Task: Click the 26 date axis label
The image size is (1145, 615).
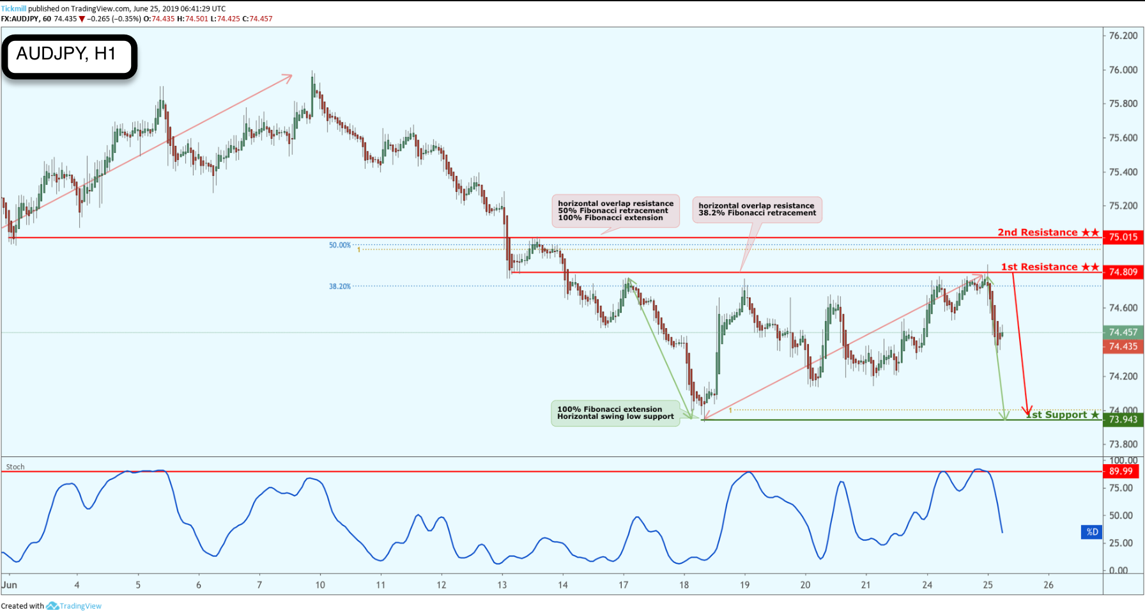Action: point(1049,585)
